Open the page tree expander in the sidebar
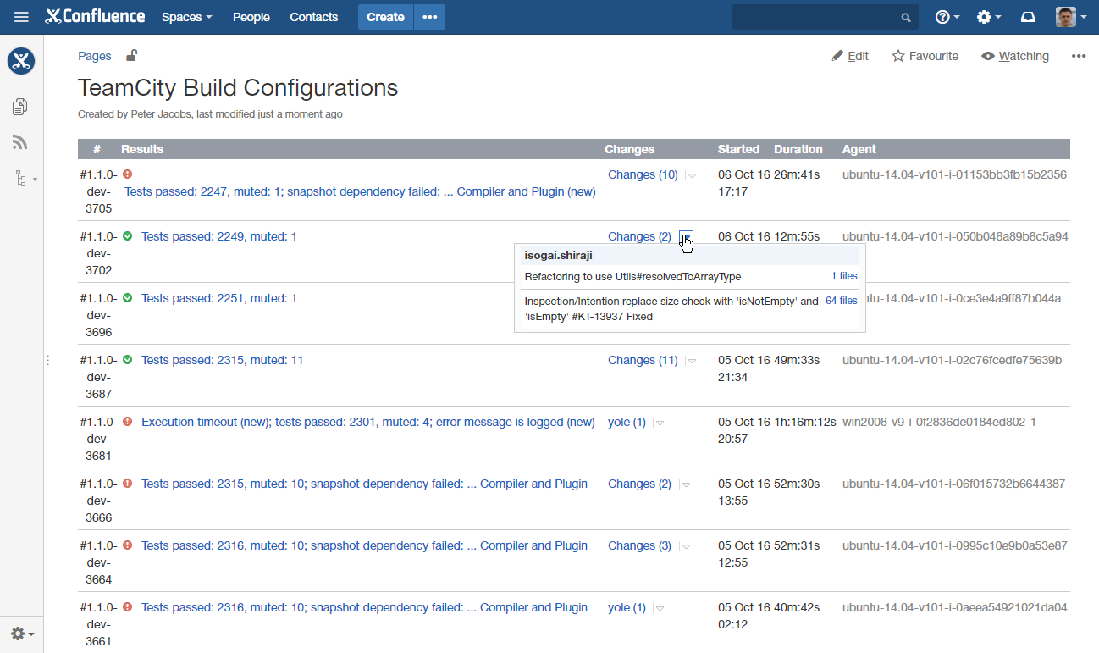The image size is (1099, 653). click(x=25, y=179)
